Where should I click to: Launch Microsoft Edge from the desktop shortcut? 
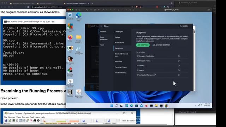click(x=78, y=17)
